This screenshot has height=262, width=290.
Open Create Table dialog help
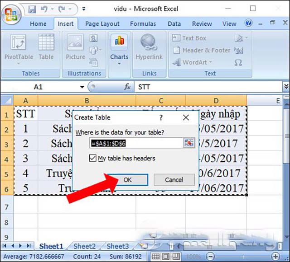(161, 117)
